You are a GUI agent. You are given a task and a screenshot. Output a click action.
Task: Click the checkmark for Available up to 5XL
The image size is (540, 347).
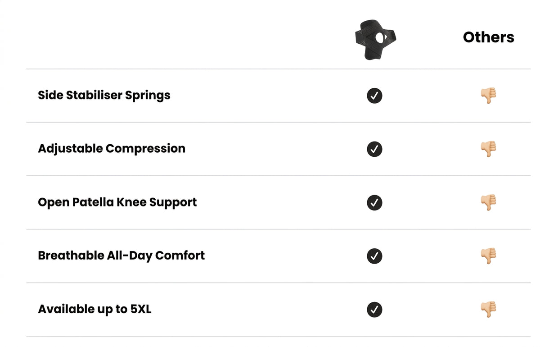pyautogui.click(x=374, y=310)
